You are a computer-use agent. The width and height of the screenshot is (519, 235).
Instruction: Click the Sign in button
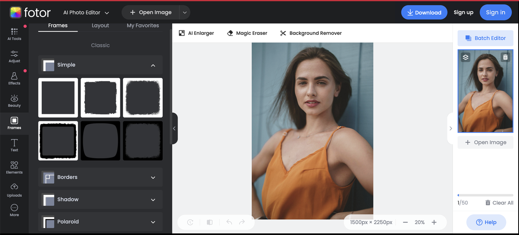pos(495,13)
